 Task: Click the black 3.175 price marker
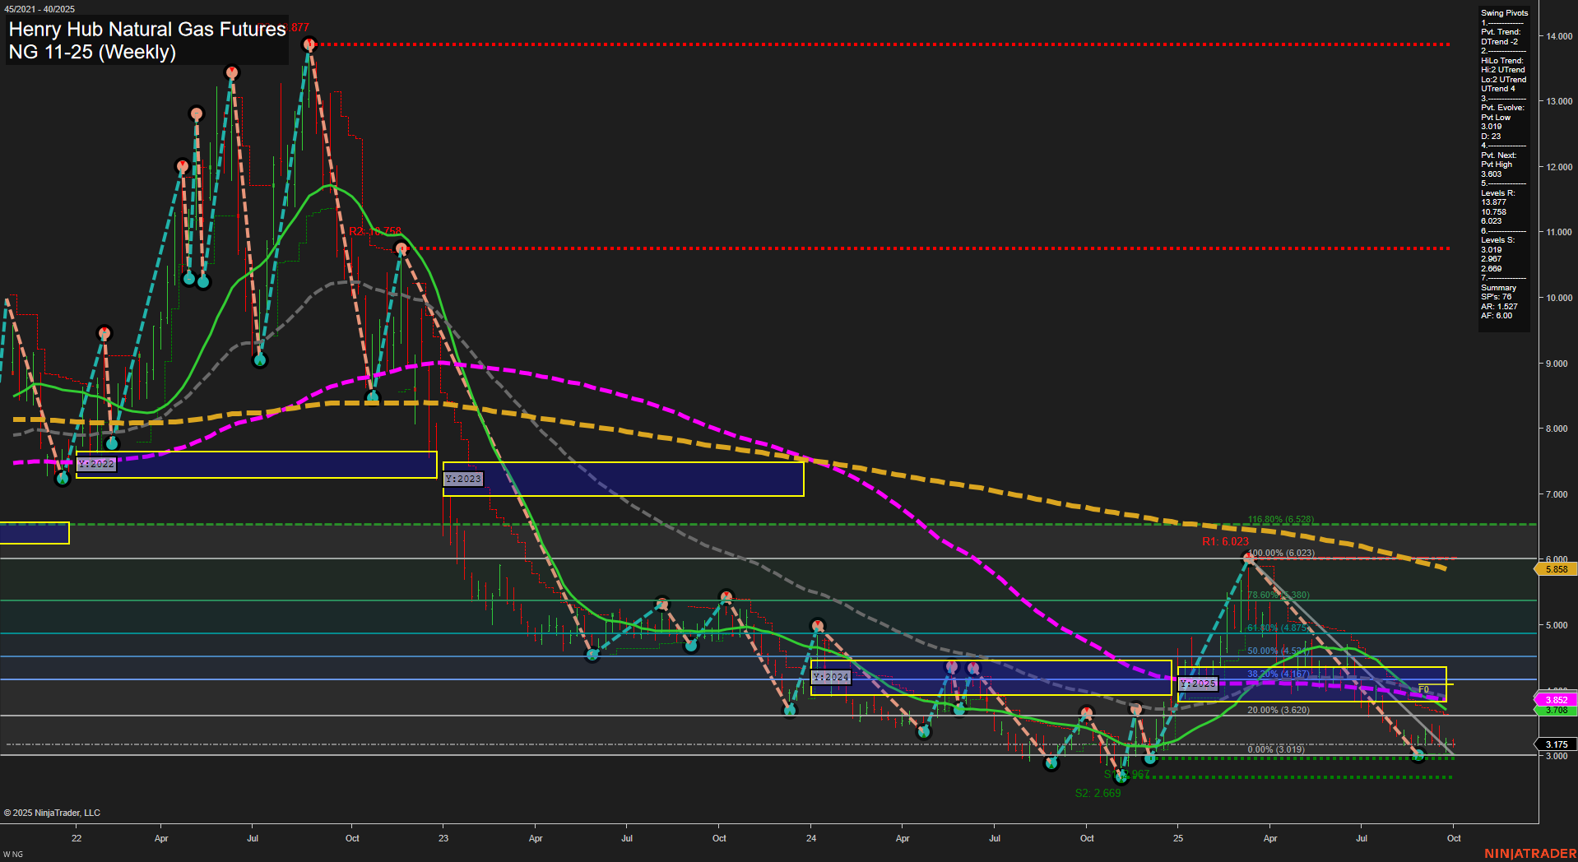click(1555, 744)
